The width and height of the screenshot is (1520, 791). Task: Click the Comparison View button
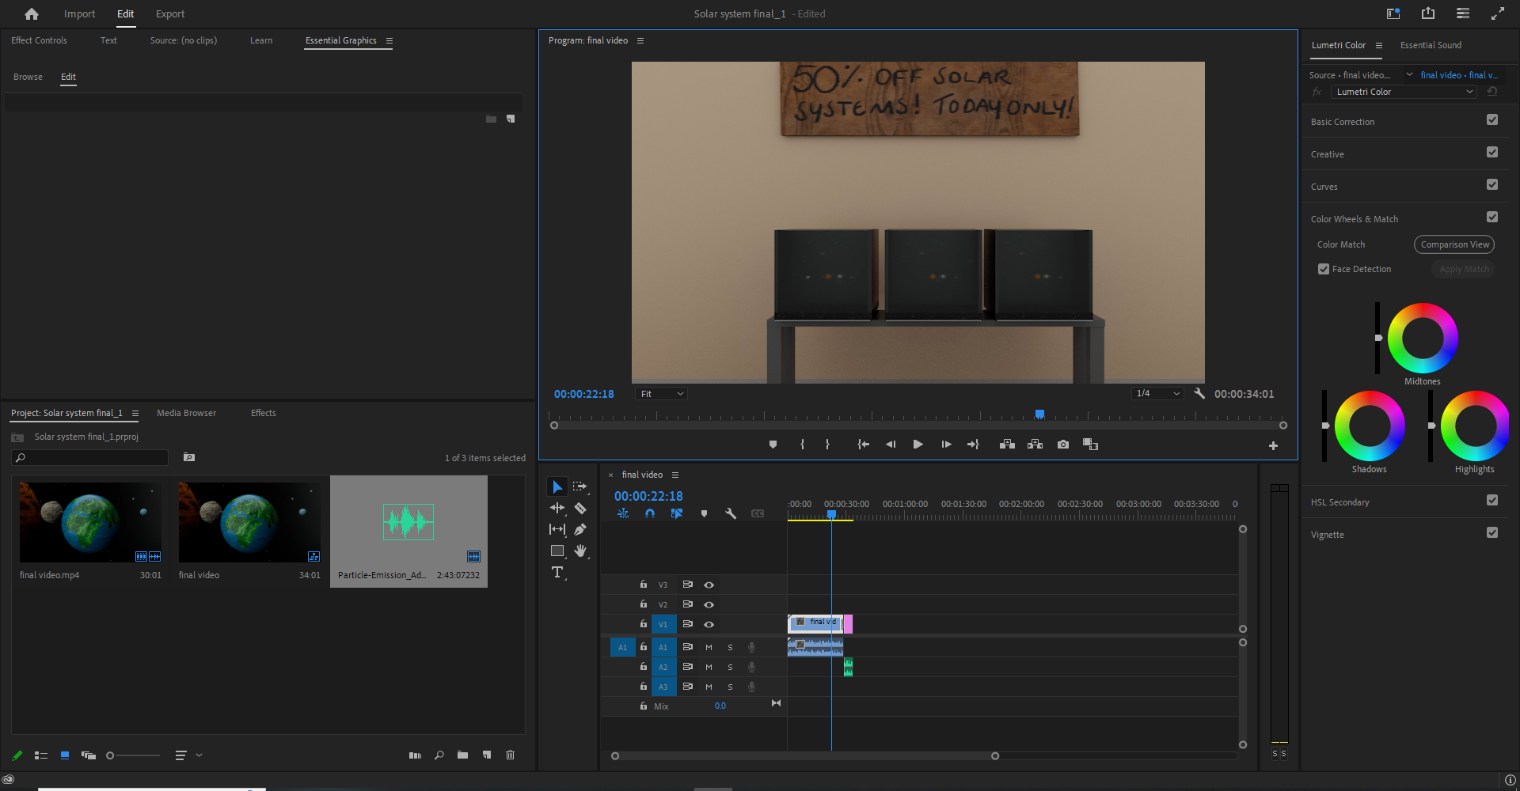tap(1454, 244)
